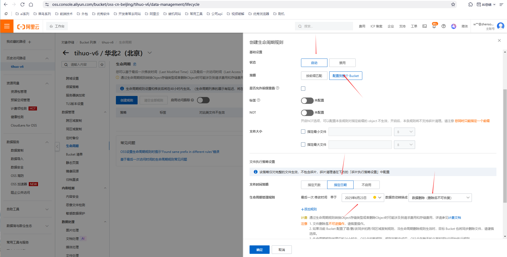
Task: Open the 生命周期 menu item
Action: pyautogui.click(x=72, y=146)
